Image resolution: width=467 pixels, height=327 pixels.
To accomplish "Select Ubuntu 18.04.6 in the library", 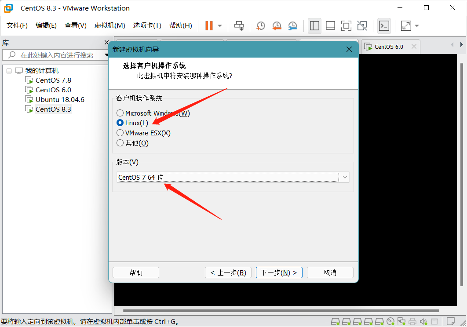I will pyautogui.click(x=60, y=99).
